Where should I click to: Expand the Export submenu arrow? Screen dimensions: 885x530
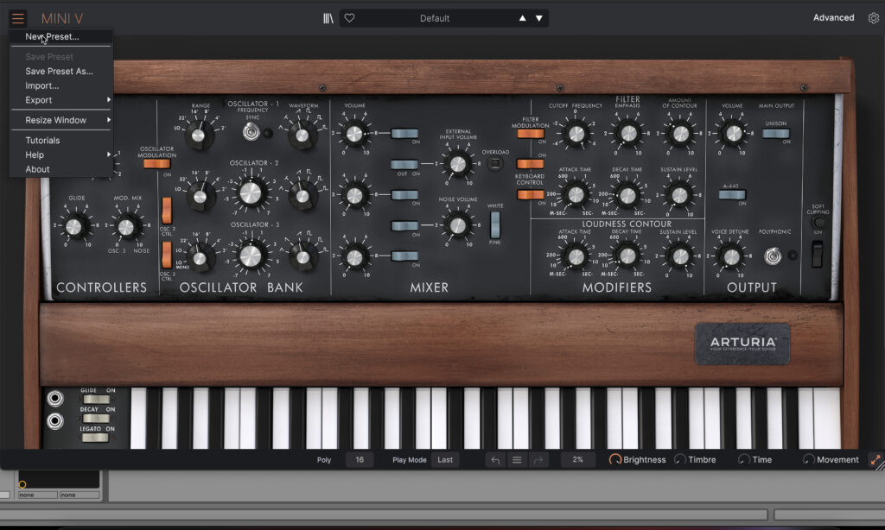[108, 100]
